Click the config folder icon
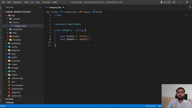The width and height of the screenshot is (192, 108). tap(9, 47)
